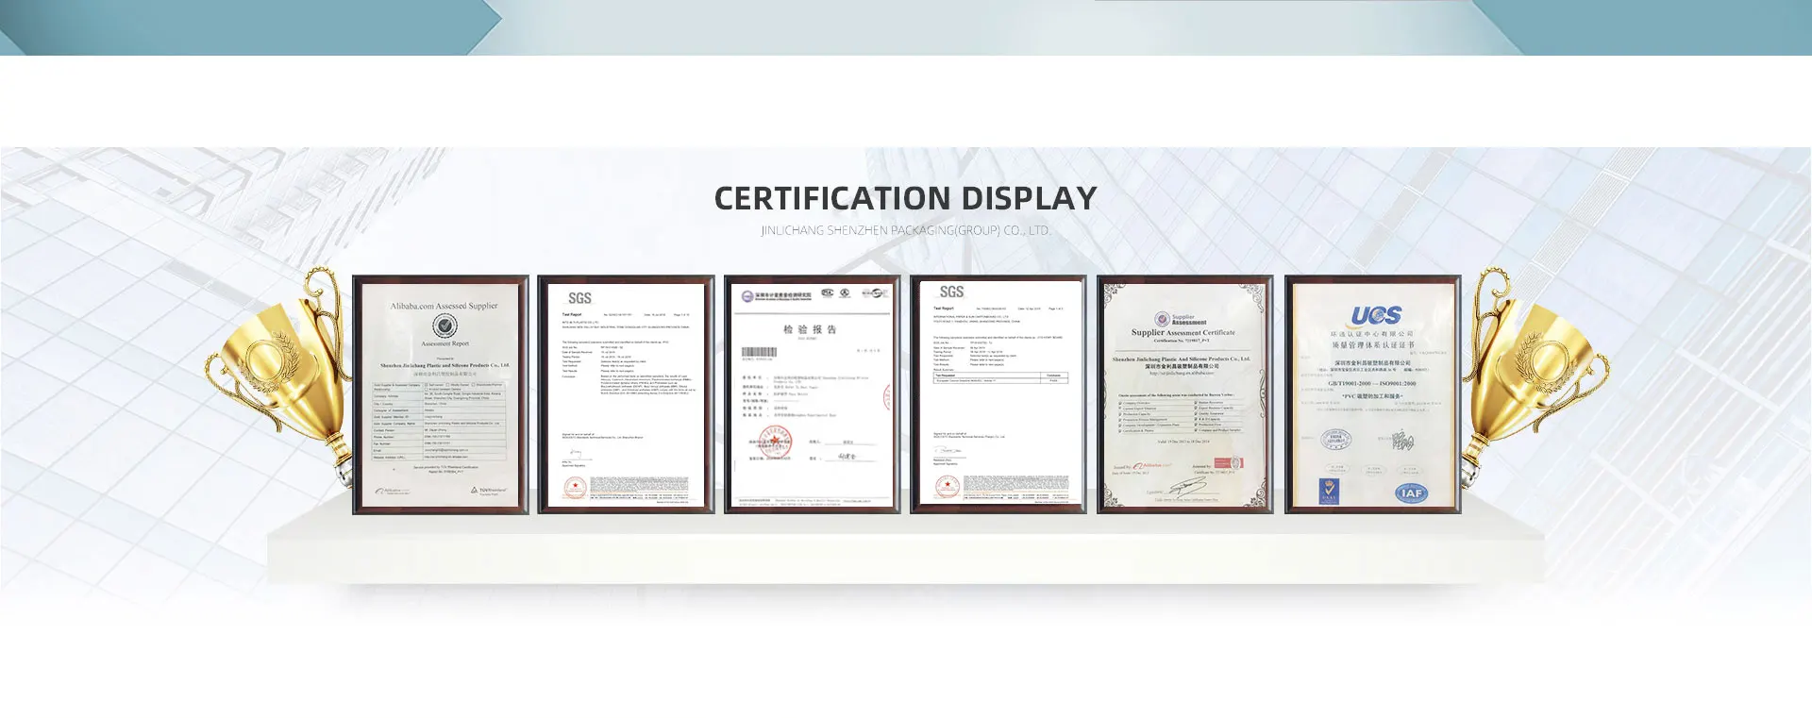View the Supplier Assessment Certificate frame

(x=1184, y=394)
